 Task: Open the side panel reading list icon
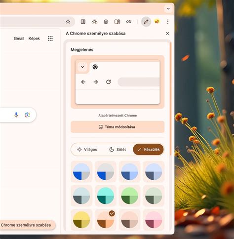[x=83, y=22]
